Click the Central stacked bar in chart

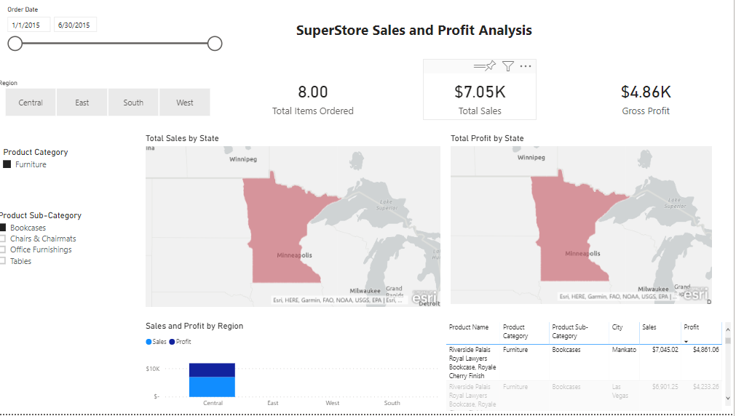pos(212,380)
